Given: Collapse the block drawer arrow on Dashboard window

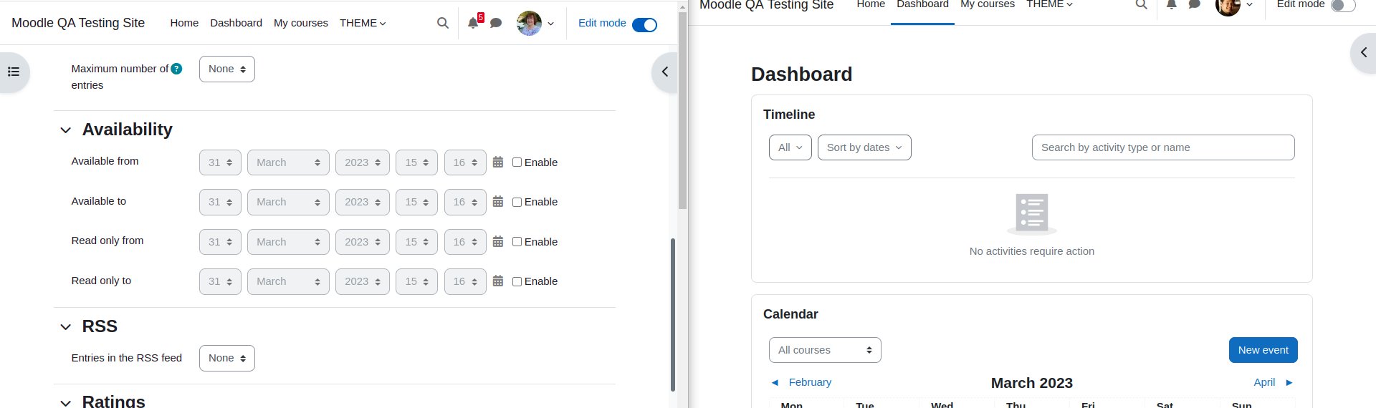Looking at the screenshot, I should pos(1364,52).
